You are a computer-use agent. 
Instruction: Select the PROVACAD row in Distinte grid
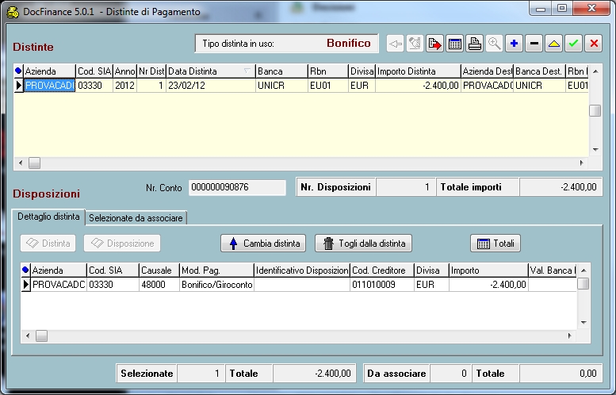(x=49, y=85)
